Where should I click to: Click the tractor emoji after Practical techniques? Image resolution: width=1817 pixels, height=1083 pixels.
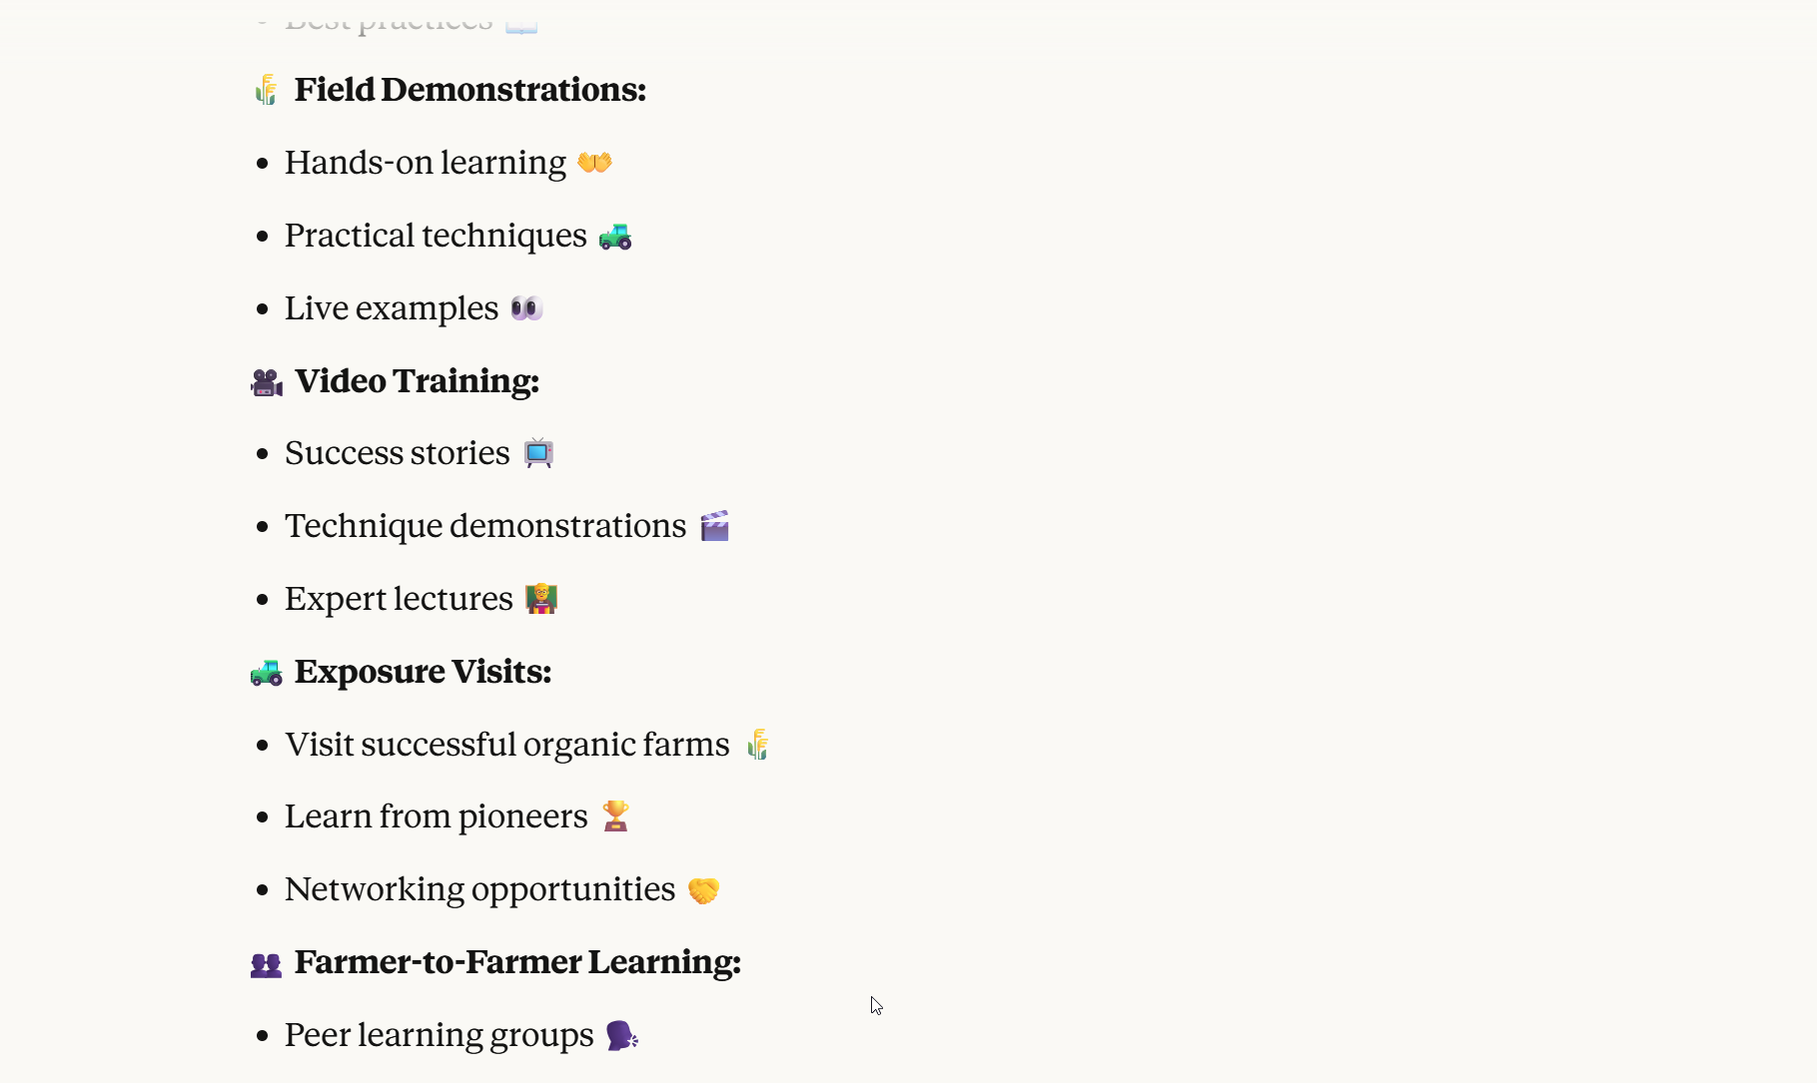[615, 237]
